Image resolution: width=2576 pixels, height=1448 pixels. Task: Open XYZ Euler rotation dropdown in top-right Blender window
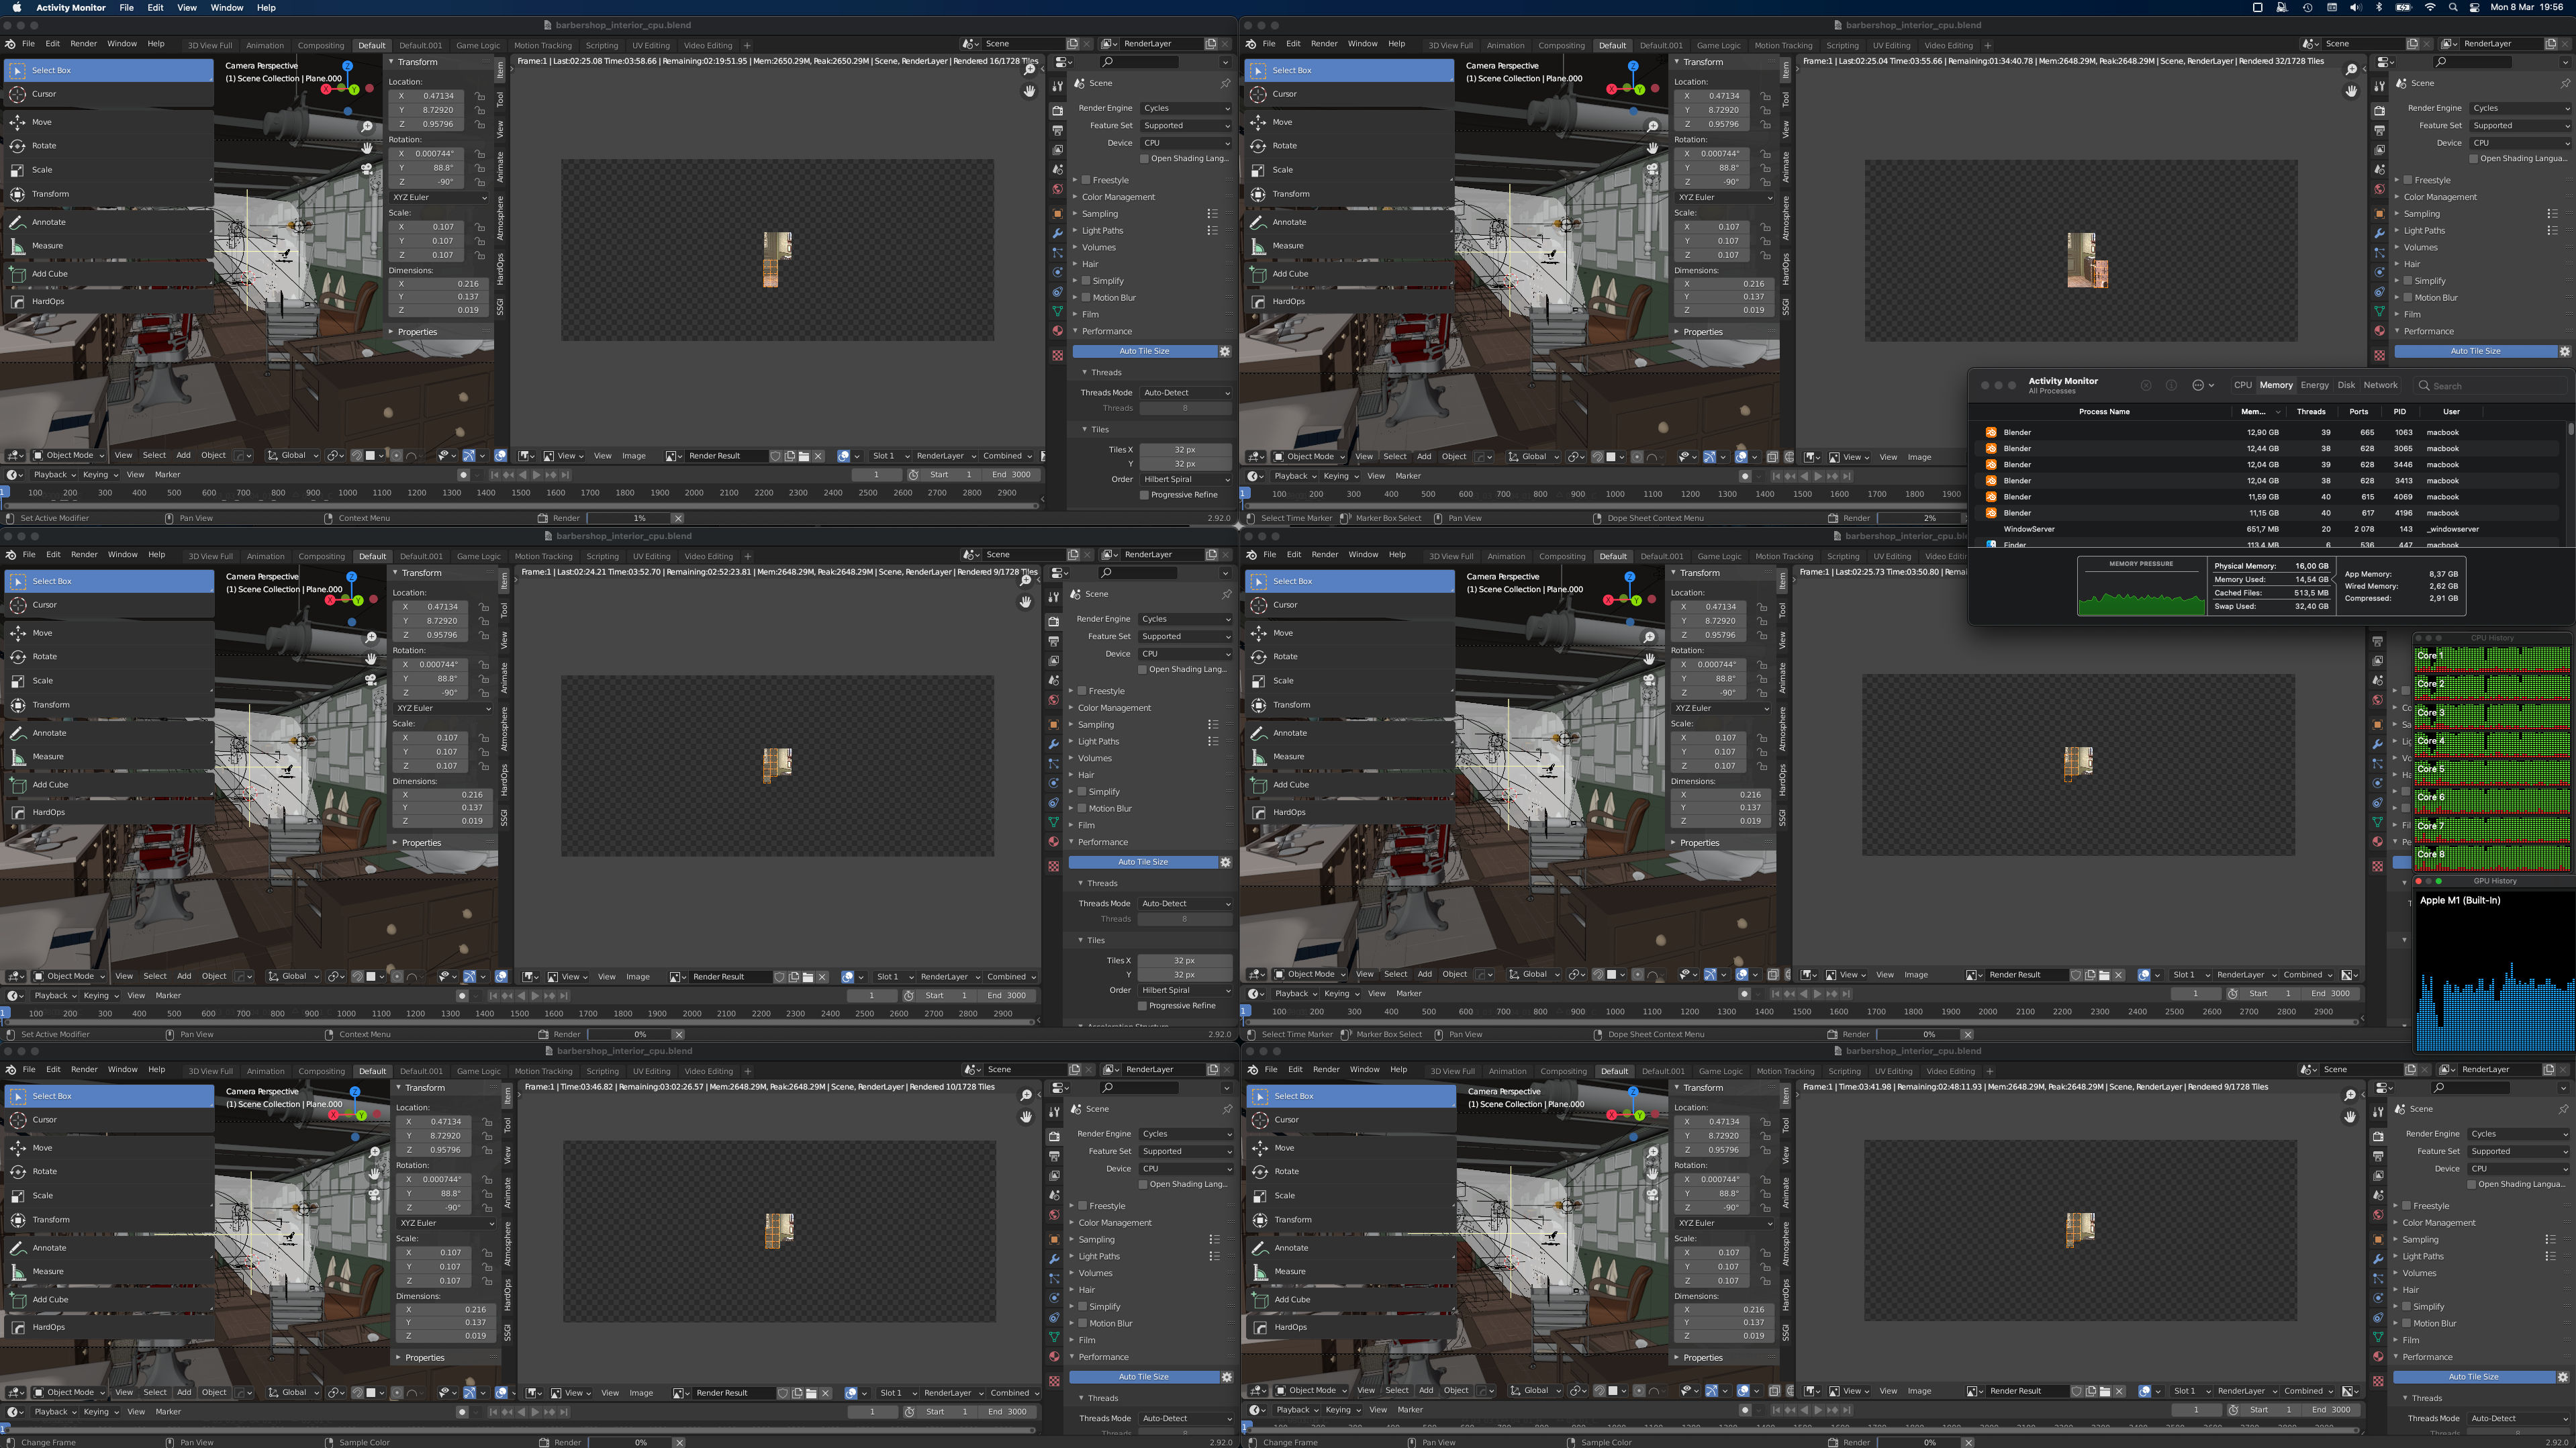point(1724,197)
